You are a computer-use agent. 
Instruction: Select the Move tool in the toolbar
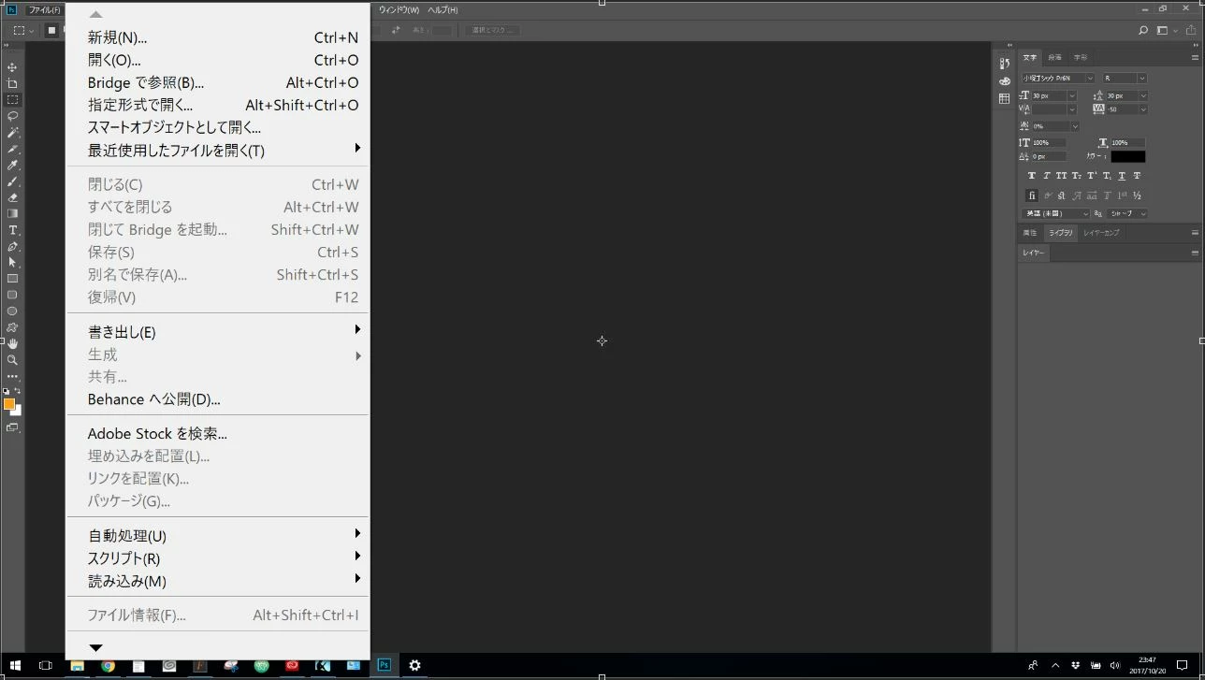[x=12, y=67]
